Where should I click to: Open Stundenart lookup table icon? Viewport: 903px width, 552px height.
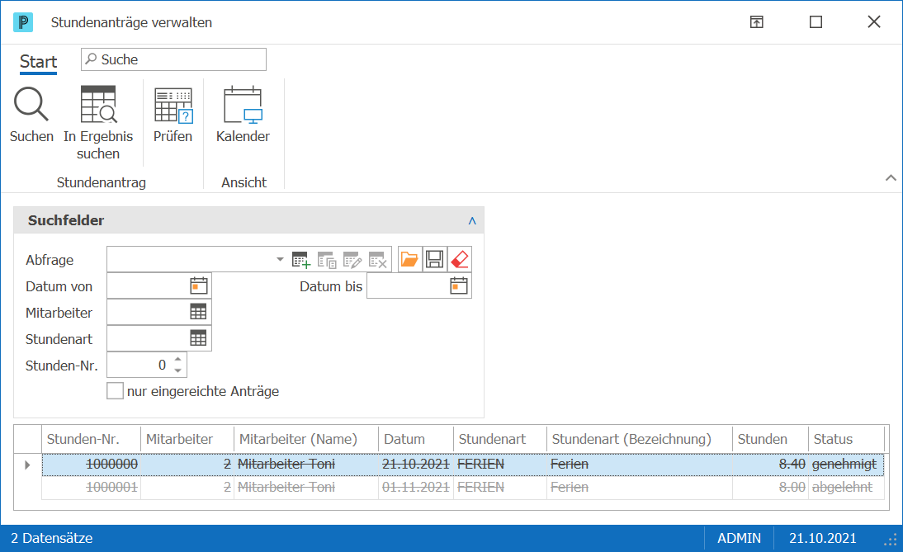click(198, 338)
